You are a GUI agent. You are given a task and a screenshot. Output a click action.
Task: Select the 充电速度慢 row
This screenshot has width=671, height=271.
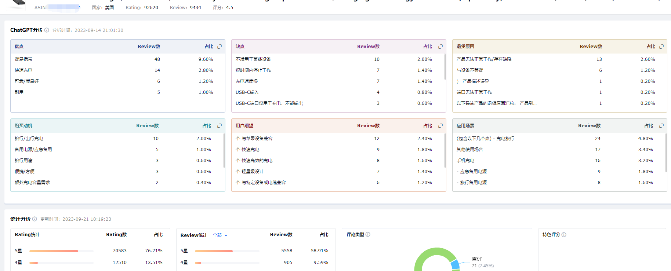338,81
